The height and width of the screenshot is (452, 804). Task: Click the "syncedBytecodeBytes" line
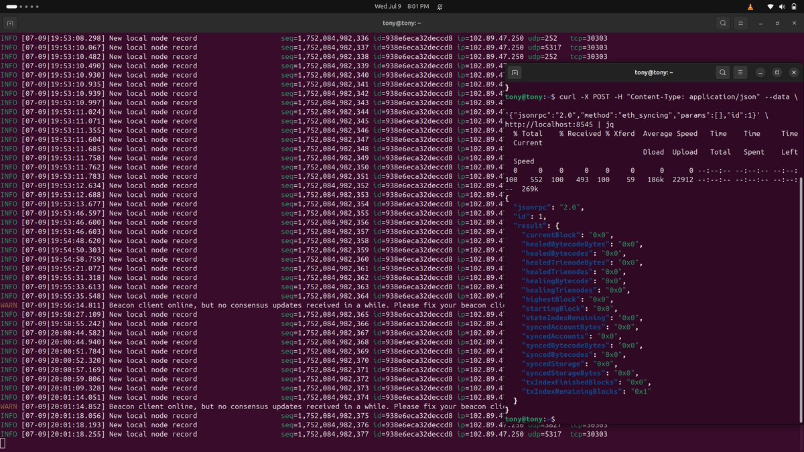click(x=582, y=345)
